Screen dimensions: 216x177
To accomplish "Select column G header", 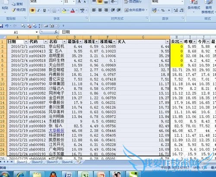I will click(x=143, y=37).
